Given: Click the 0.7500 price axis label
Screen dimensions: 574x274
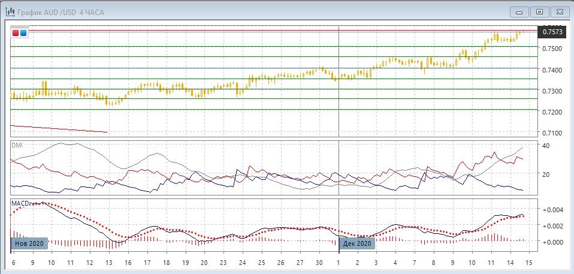Looking at the screenshot, I should pos(551,49).
